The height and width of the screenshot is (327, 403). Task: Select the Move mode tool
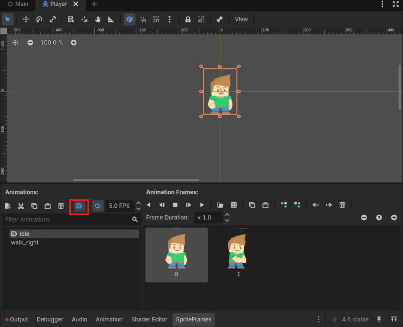[26, 19]
